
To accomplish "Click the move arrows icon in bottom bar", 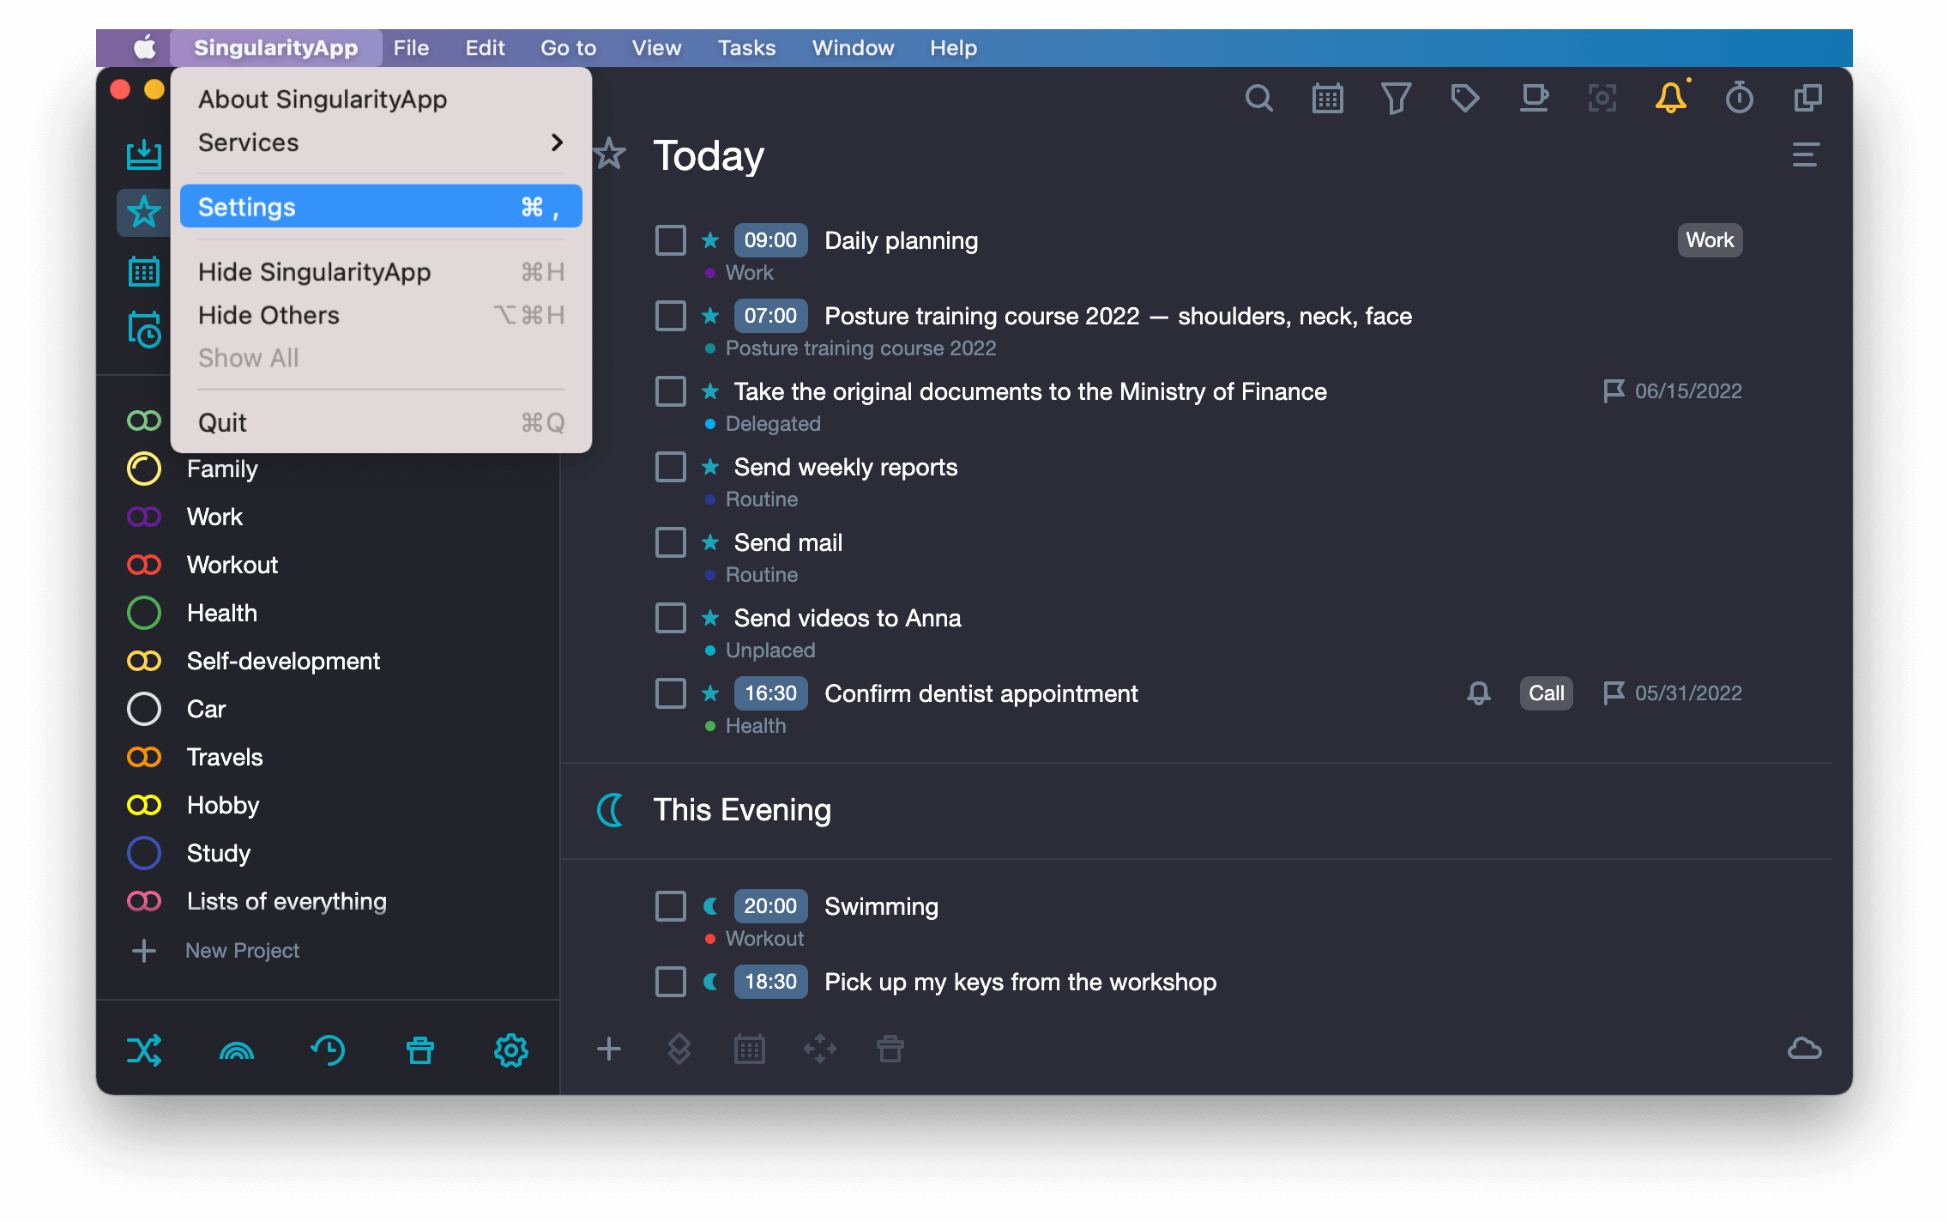I will (820, 1049).
